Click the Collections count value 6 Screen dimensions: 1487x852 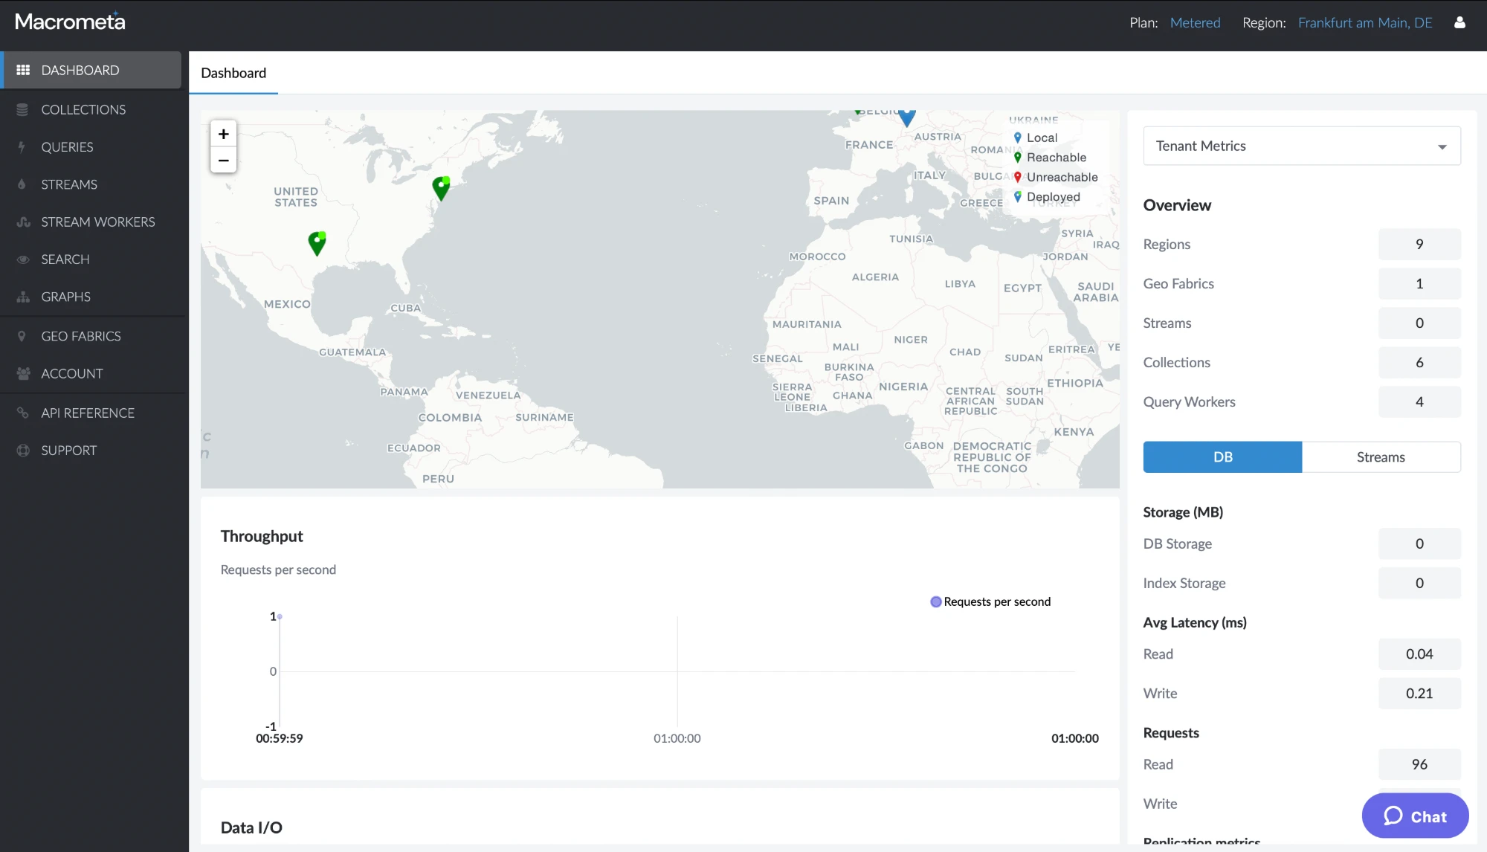pos(1419,362)
